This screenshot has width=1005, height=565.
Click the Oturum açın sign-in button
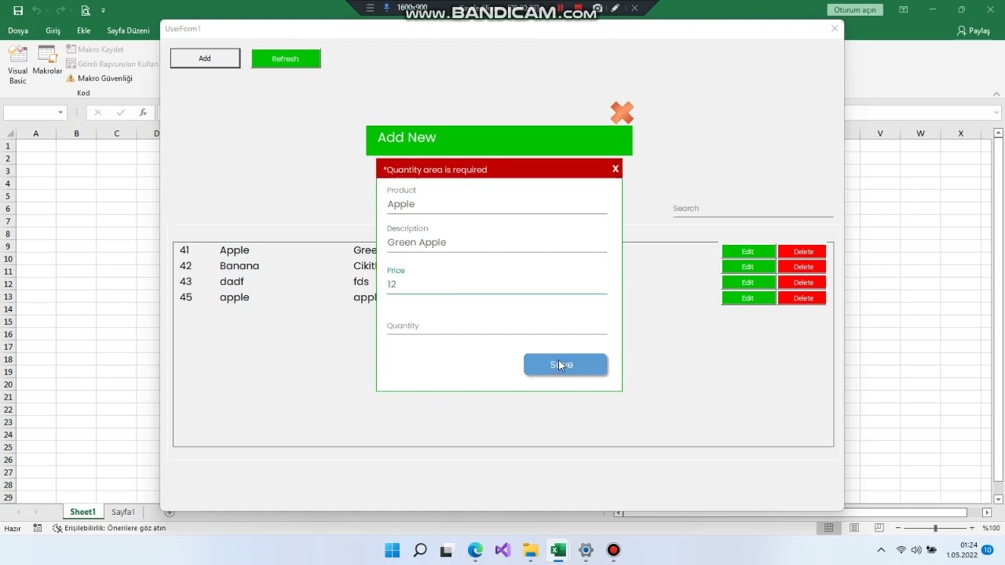click(854, 10)
